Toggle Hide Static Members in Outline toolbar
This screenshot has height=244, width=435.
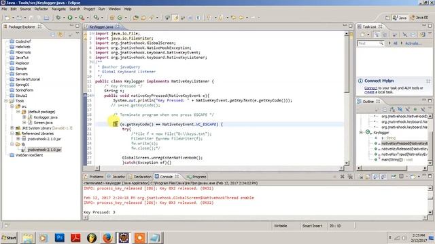click(x=408, y=110)
